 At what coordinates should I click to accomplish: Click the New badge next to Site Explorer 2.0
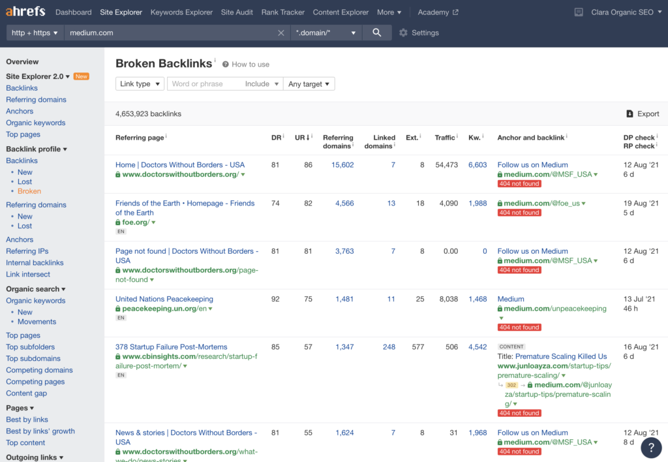click(81, 76)
